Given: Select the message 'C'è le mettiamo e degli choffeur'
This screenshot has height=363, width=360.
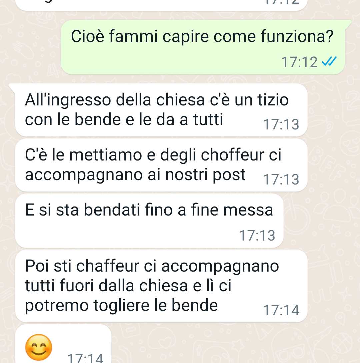Looking at the screenshot, I should coord(161,165).
